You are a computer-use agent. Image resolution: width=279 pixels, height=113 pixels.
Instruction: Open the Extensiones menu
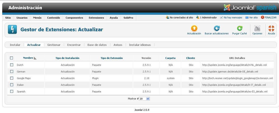[96, 18]
